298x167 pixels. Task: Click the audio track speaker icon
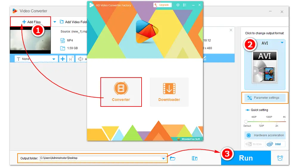click(x=80, y=59)
